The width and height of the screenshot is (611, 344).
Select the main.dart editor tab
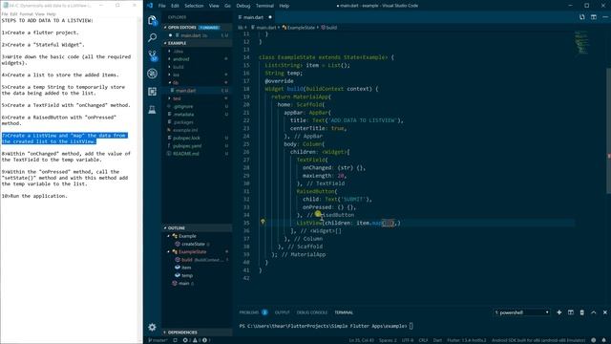pyautogui.click(x=255, y=17)
